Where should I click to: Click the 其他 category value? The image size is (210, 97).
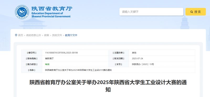134,53
